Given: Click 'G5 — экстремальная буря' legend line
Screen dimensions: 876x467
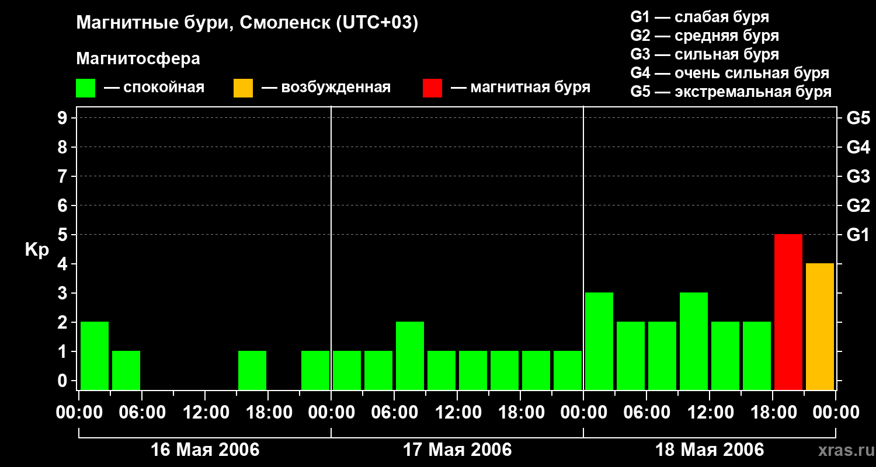Looking at the screenshot, I should tap(731, 92).
